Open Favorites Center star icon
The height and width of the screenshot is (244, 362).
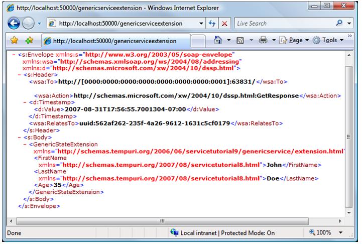coord(15,40)
